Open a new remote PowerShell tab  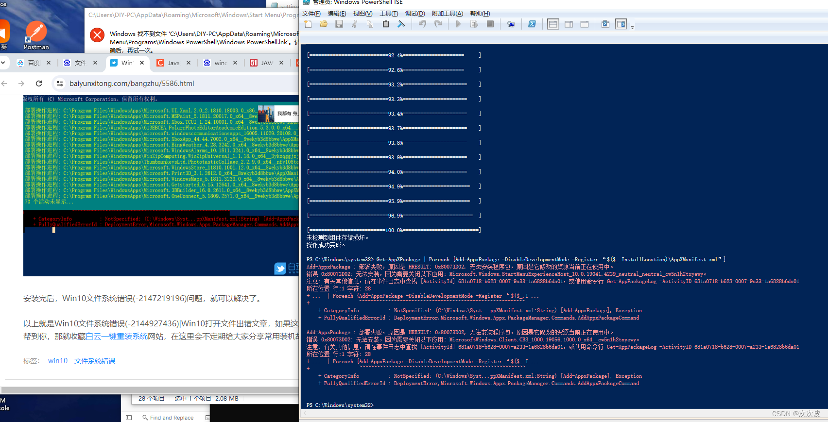point(511,24)
